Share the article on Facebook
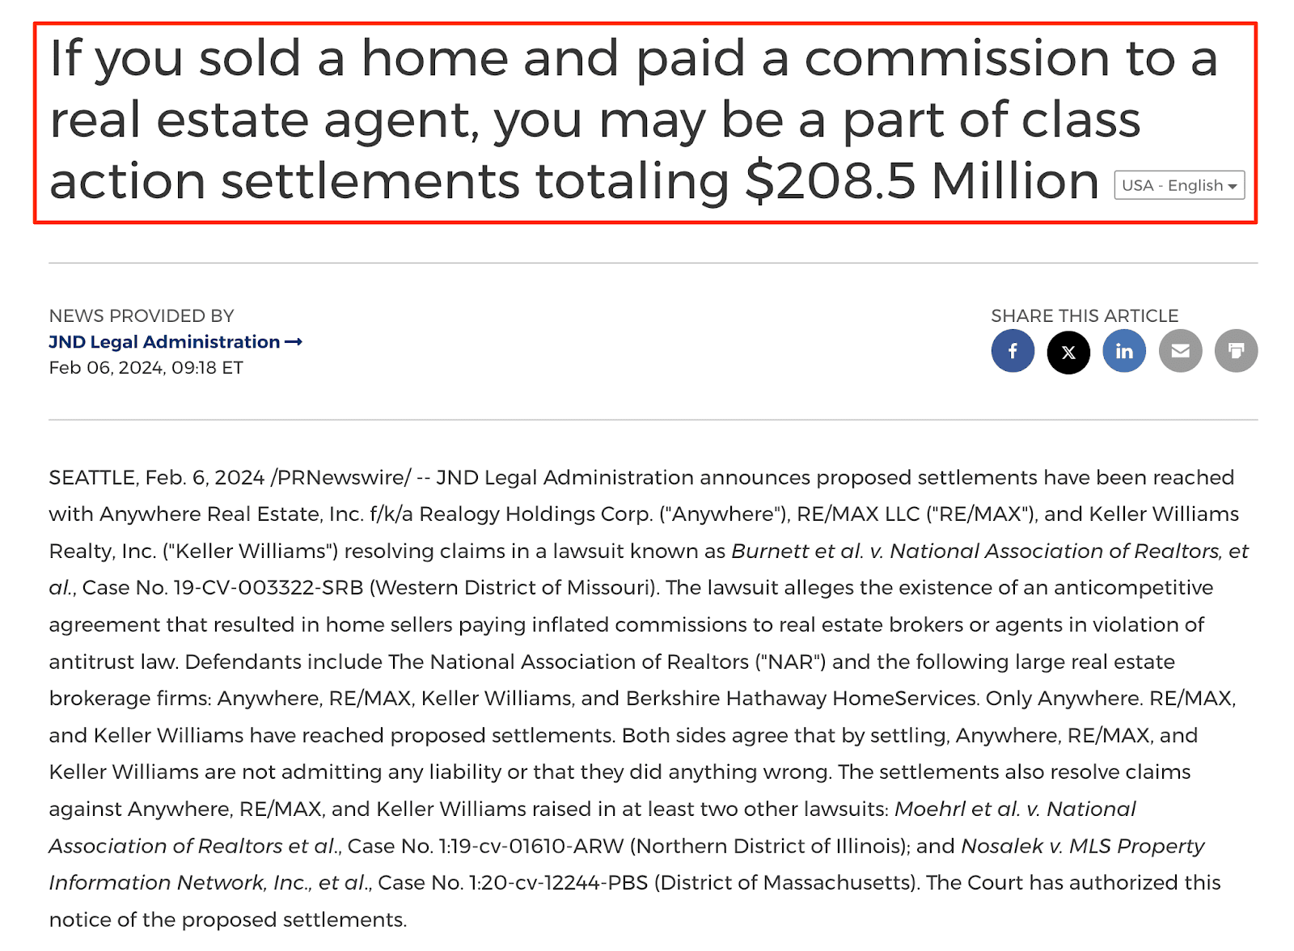The height and width of the screenshot is (951, 1294). coord(1013,351)
